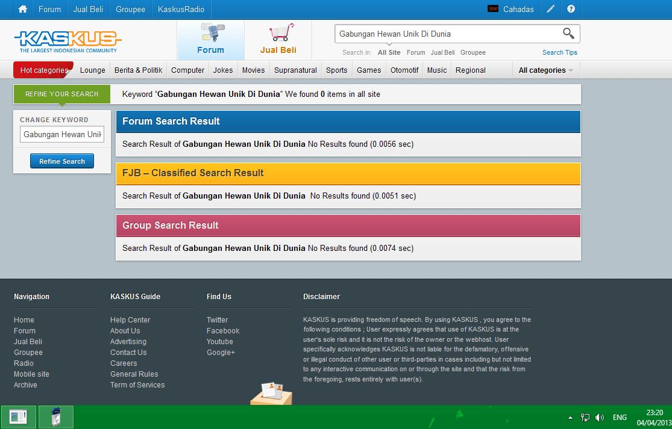This screenshot has width=672, height=429.
Task: Open the Cahadas user avatar
Action: (x=493, y=9)
